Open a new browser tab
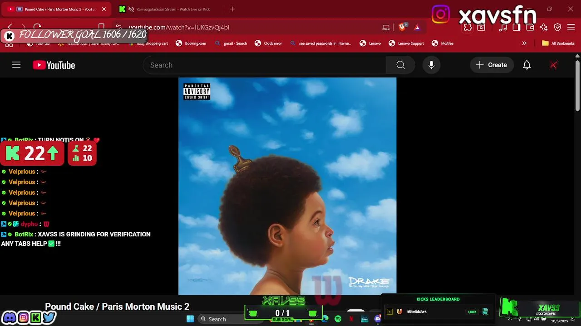Viewport: 581px width, 326px height. click(232, 9)
